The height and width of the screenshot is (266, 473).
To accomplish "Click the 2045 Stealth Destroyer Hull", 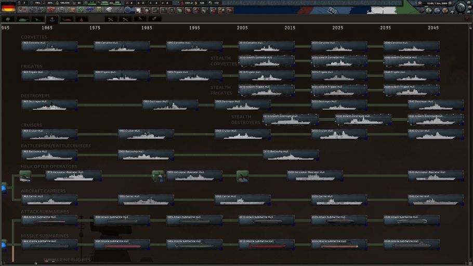I will (x=435, y=120).
